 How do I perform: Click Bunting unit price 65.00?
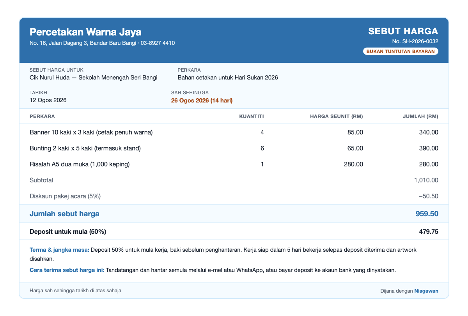pyautogui.click(x=355, y=148)
